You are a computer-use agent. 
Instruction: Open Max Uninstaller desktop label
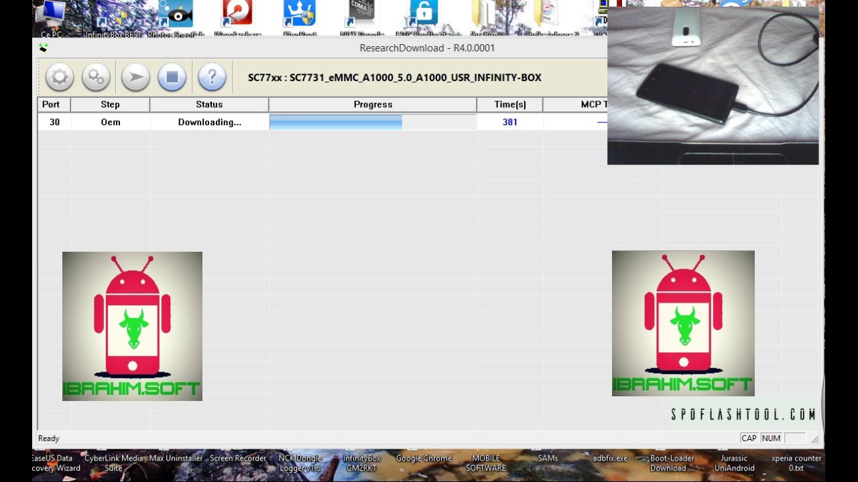pos(176,459)
